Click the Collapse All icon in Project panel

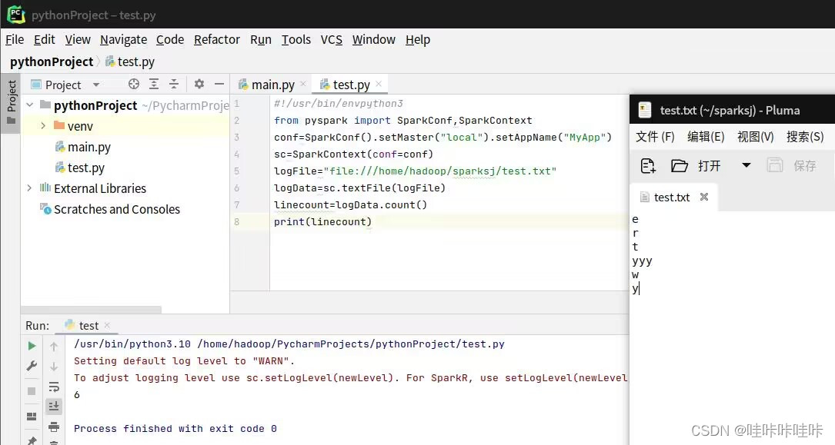pos(174,84)
